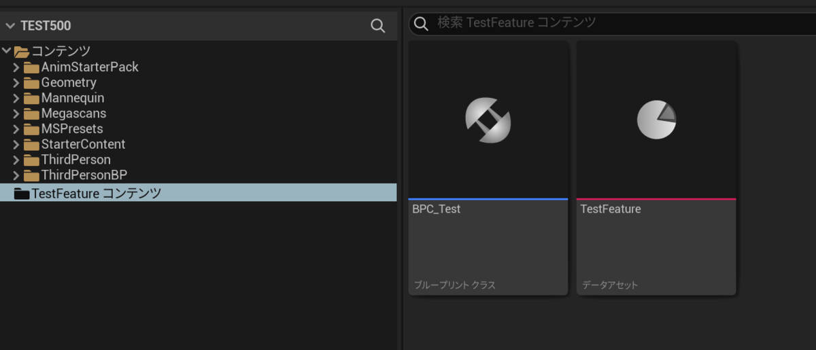The height and width of the screenshot is (350, 816).
Task: Expand the Mannequin folder arrow
Action: tap(16, 98)
